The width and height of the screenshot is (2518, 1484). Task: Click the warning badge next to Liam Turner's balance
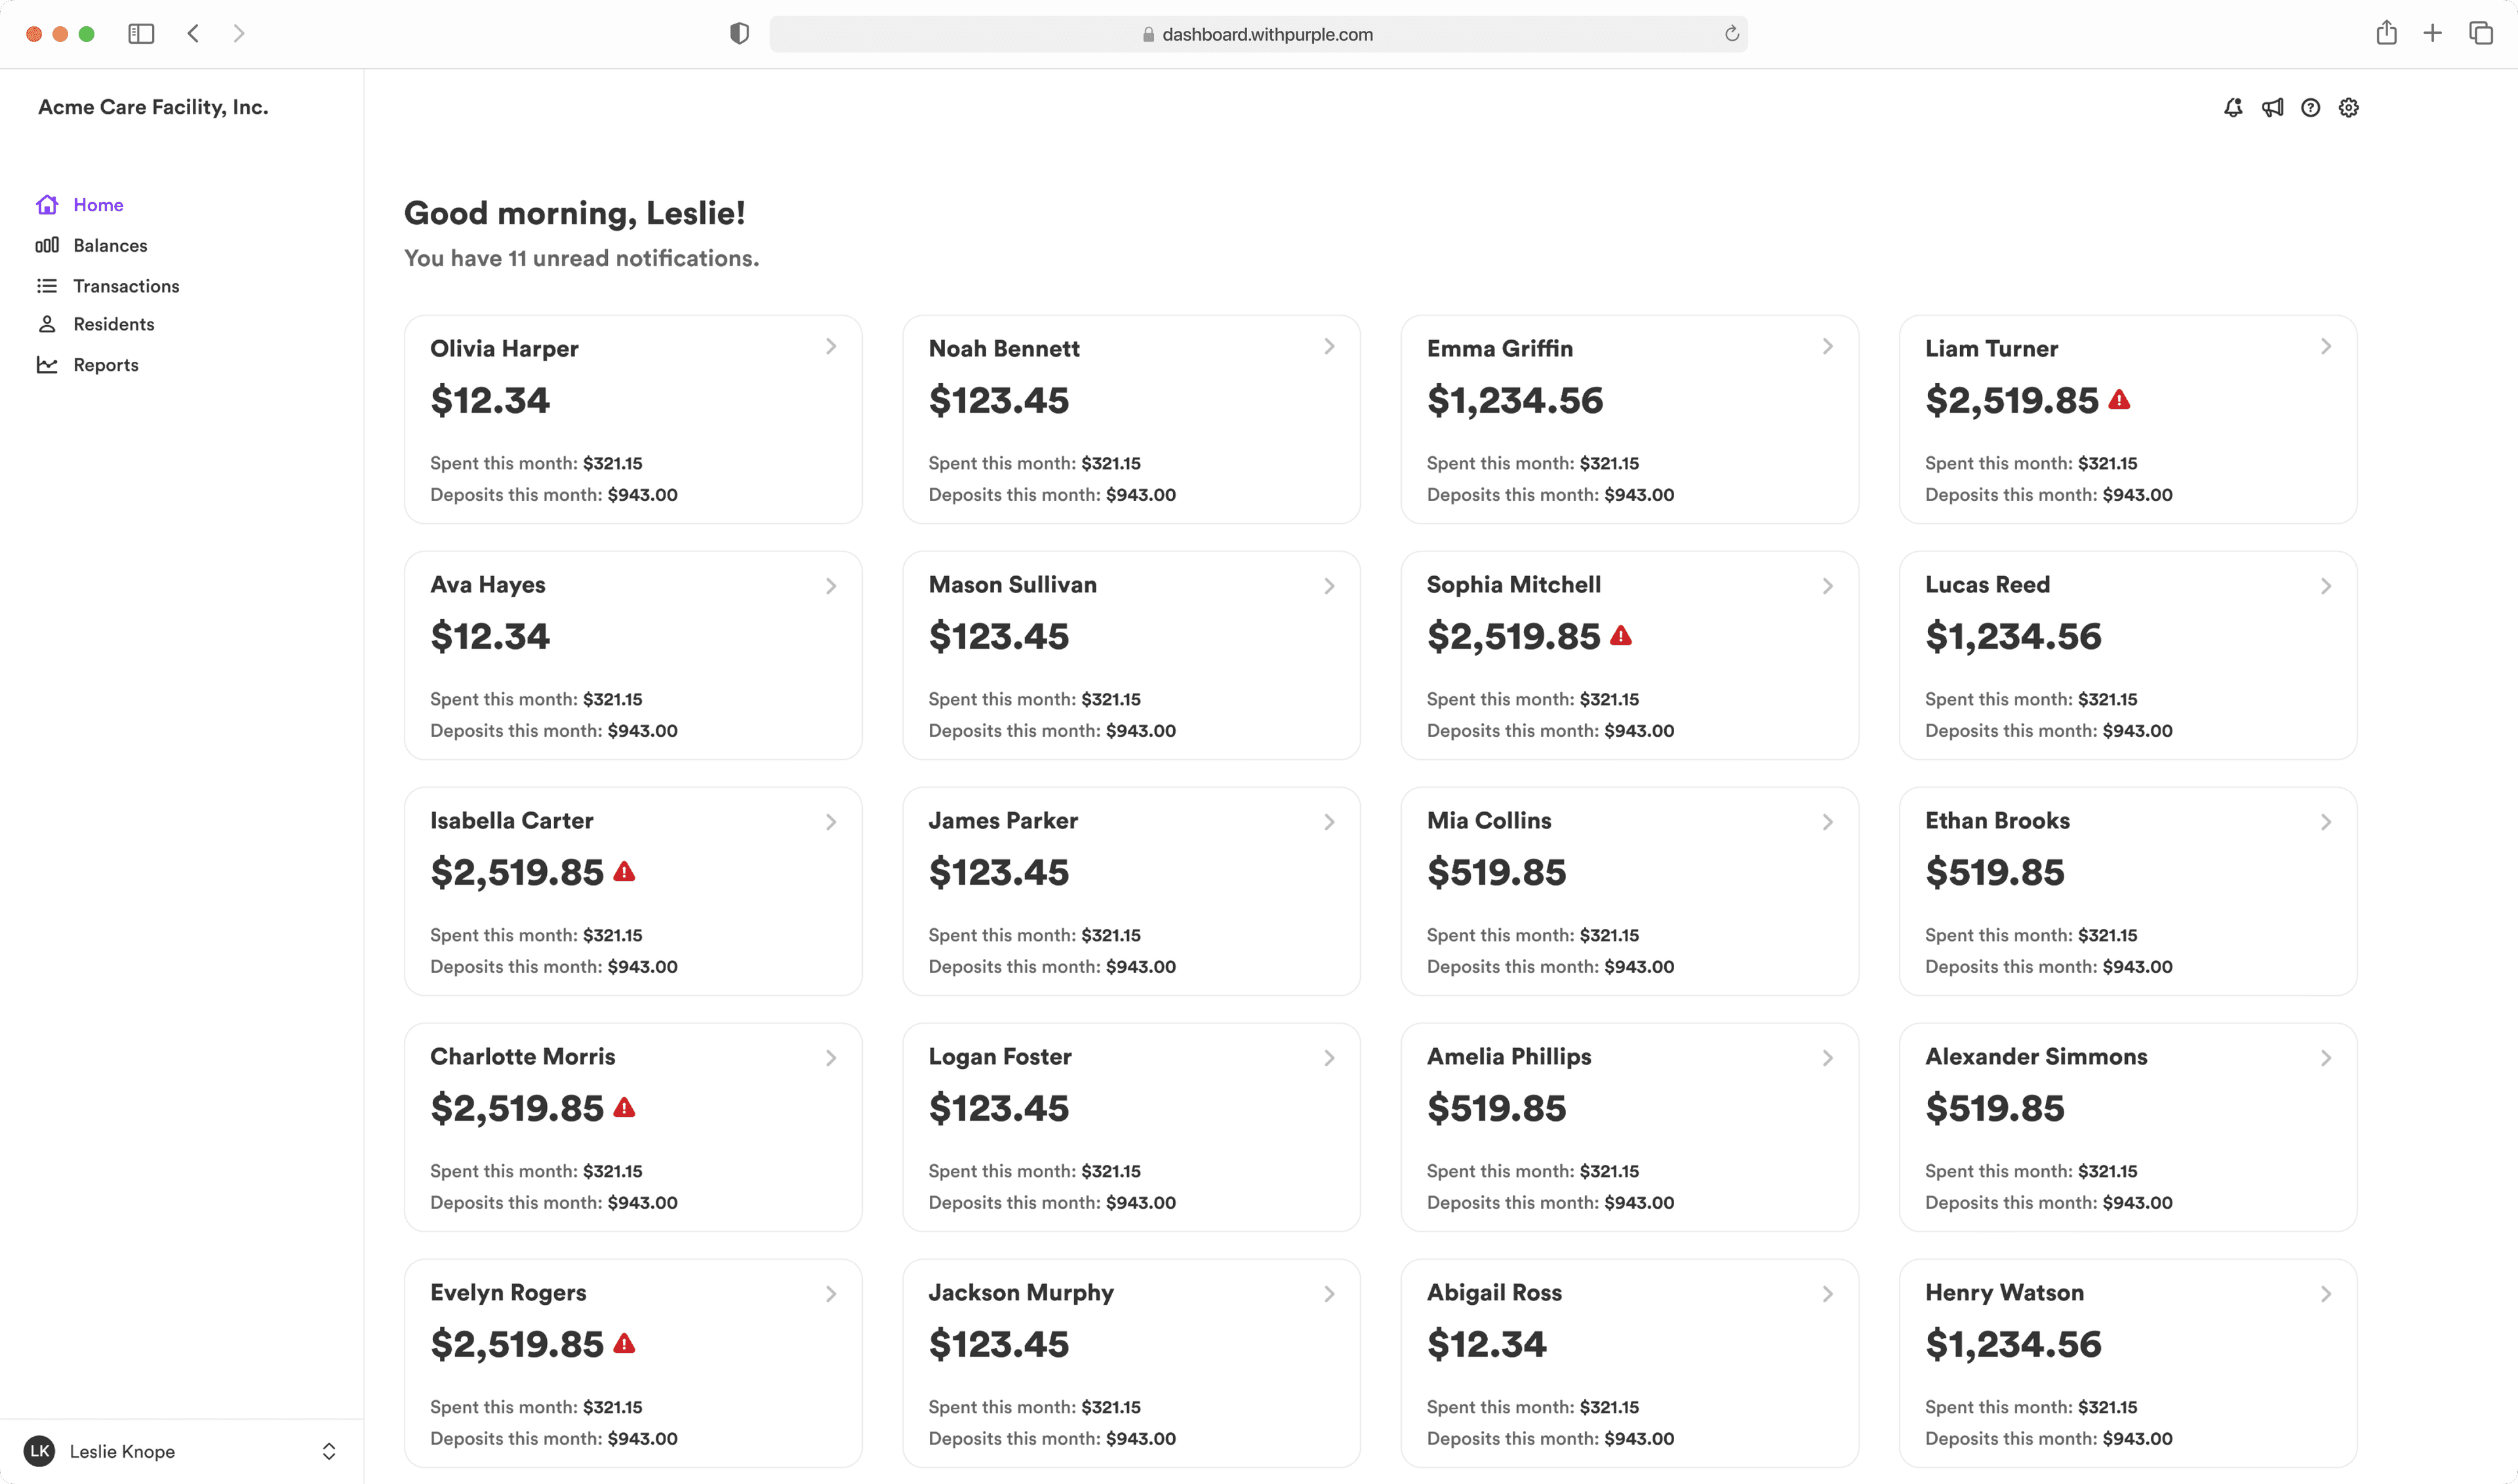(x=2120, y=400)
